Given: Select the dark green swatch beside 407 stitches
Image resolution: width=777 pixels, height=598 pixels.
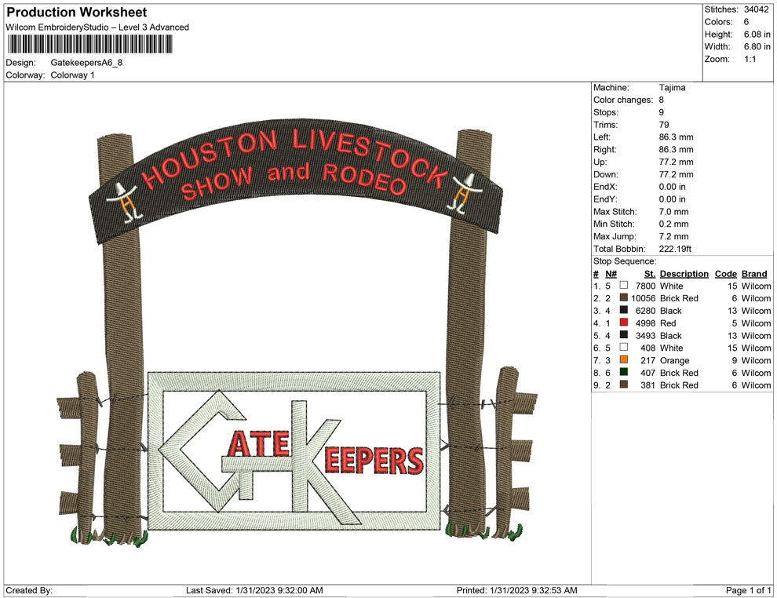Looking at the screenshot, I should (x=624, y=372).
